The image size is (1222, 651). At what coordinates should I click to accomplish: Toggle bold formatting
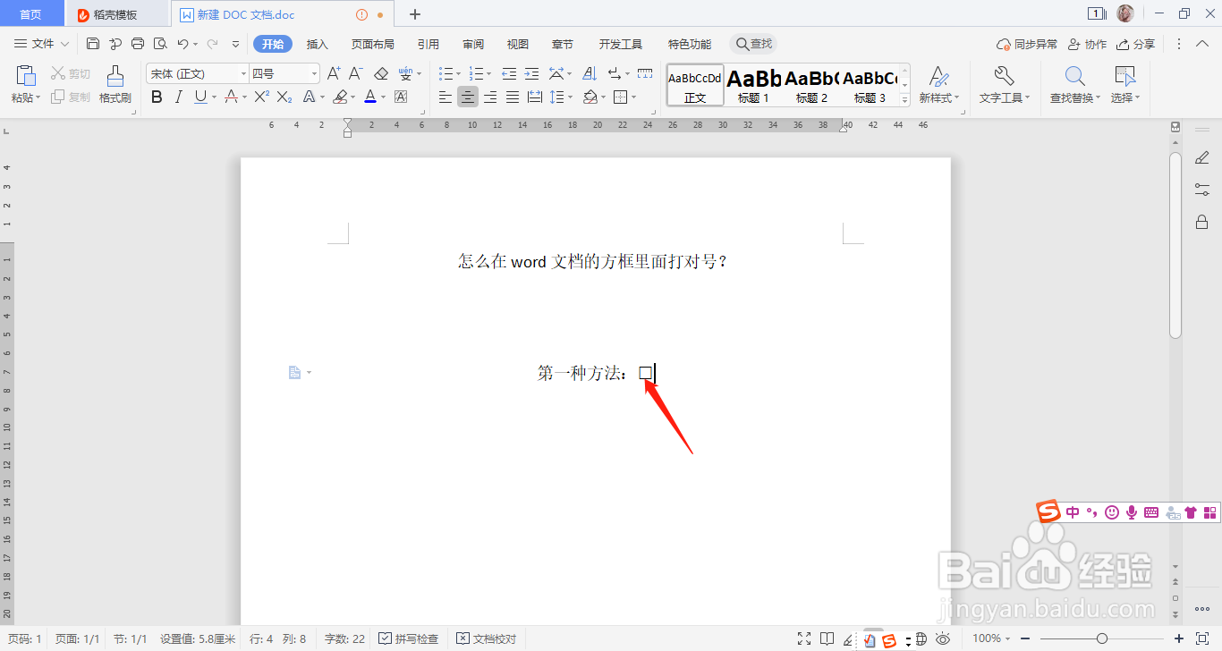pos(156,97)
